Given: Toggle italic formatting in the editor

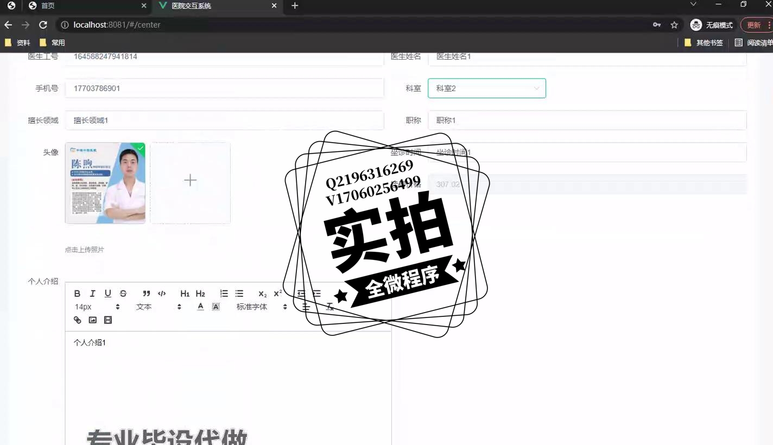Looking at the screenshot, I should coord(92,294).
